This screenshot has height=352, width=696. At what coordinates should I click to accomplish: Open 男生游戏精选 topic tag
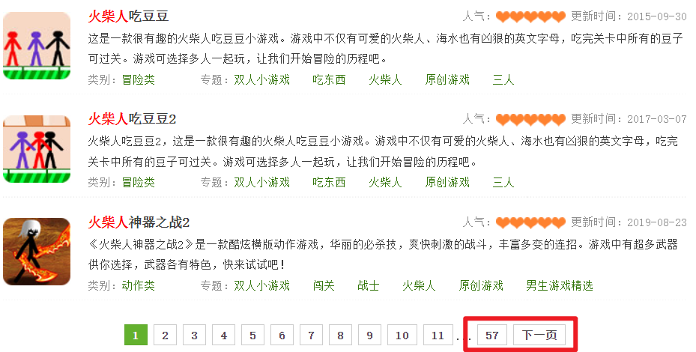pyautogui.click(x=560, y=285)
